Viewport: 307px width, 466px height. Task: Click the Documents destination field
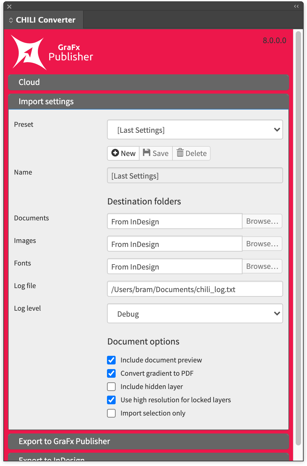[175, 221]
